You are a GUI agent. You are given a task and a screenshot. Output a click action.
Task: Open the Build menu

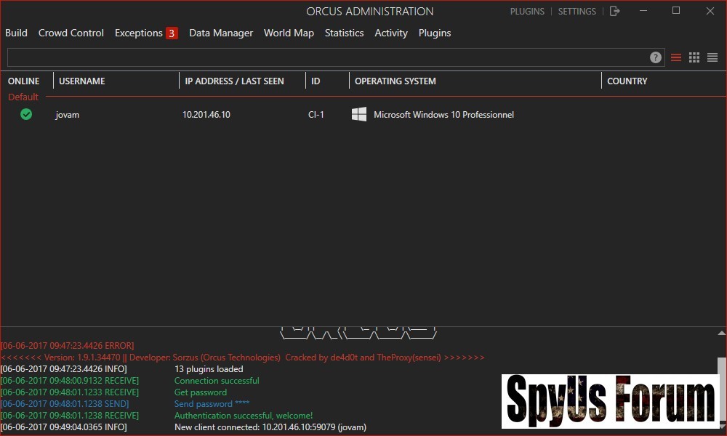click(16, 33)
